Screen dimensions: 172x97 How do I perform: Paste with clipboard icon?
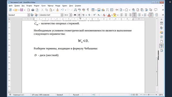[51, 10]
